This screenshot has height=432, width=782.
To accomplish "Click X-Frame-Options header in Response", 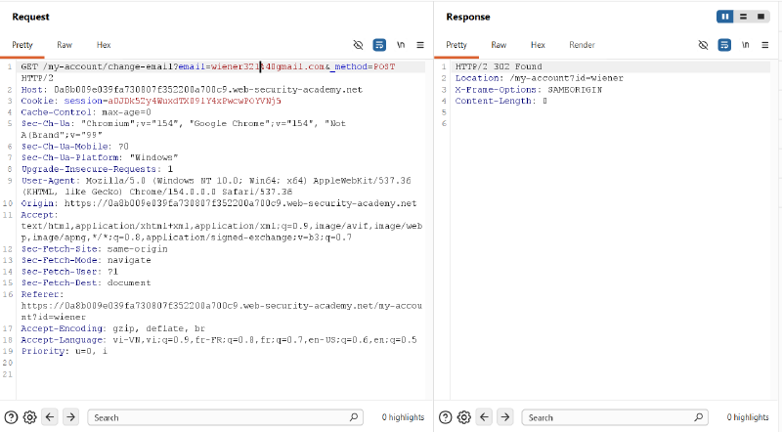I will pos(529,90).
